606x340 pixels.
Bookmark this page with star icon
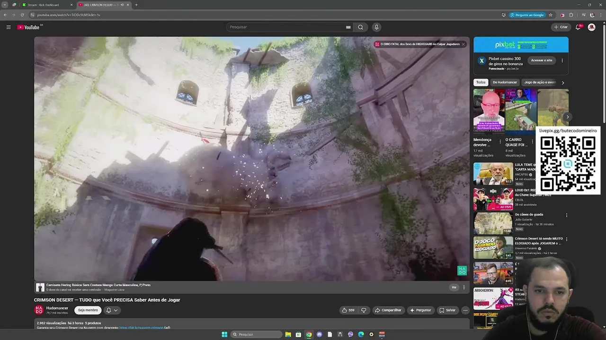(x=551, y=15)
